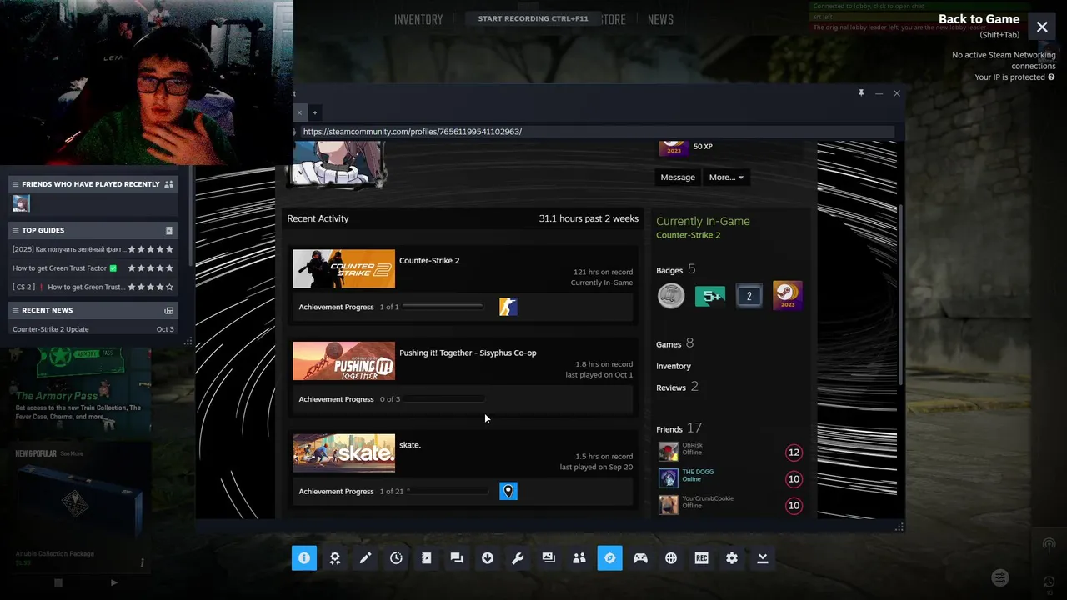
Task: Click news icon in Recent News header
Action: click(x=169, y=310)
